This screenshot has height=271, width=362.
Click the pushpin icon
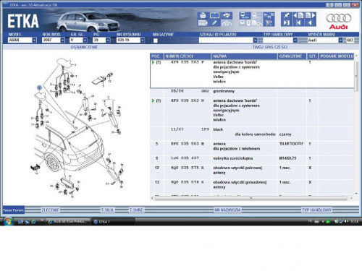(x=287, y=16)
